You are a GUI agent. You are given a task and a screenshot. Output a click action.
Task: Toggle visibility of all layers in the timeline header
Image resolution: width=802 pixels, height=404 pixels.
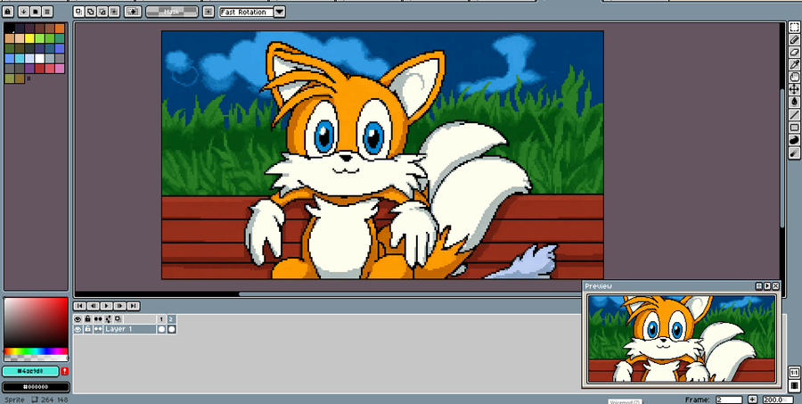click(x=78, y=319)
